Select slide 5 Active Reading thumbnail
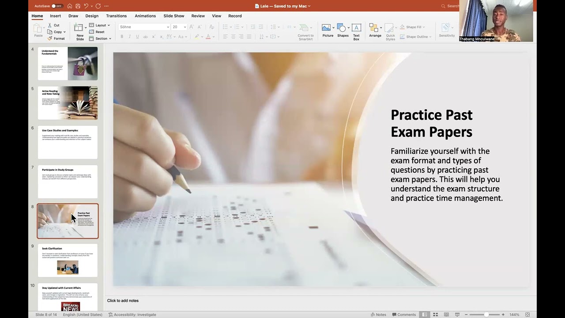565x318 pixels. (68, 103)
